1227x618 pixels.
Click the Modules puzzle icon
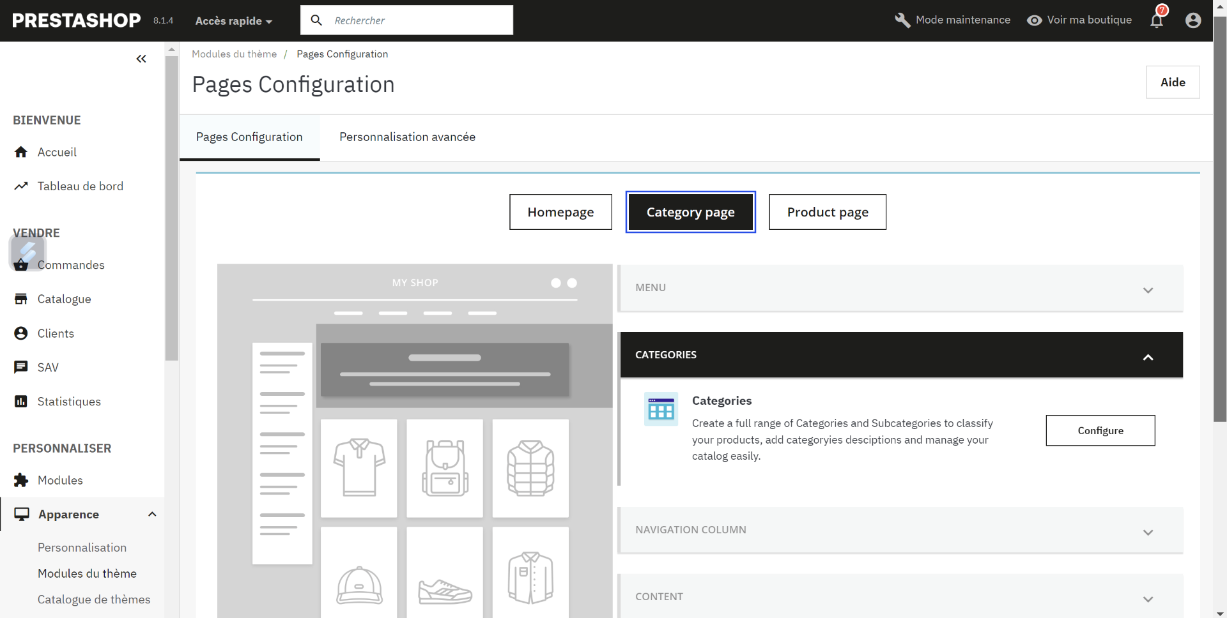21,480
